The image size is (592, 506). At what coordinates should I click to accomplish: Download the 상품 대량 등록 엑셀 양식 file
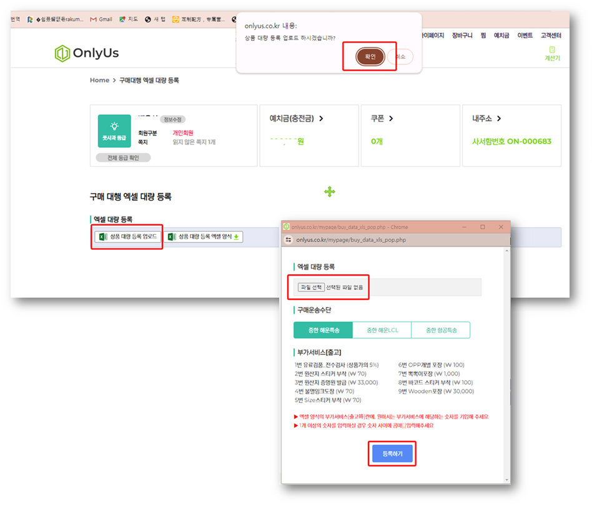pyautogui.click(x=203, y=237)
